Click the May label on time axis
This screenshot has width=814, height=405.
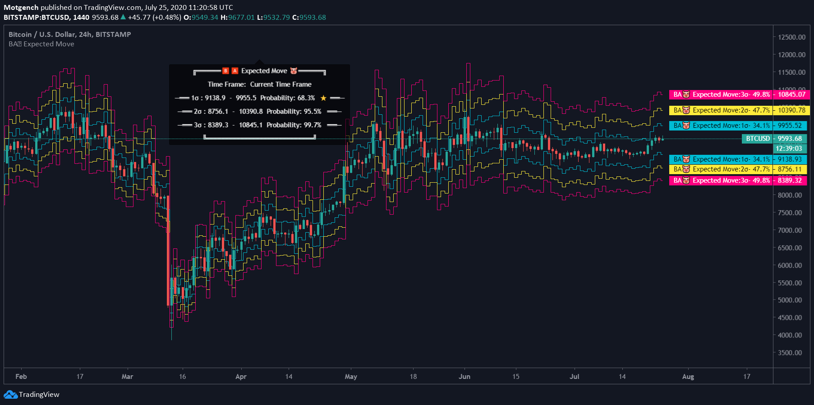[x=351, y=377]
